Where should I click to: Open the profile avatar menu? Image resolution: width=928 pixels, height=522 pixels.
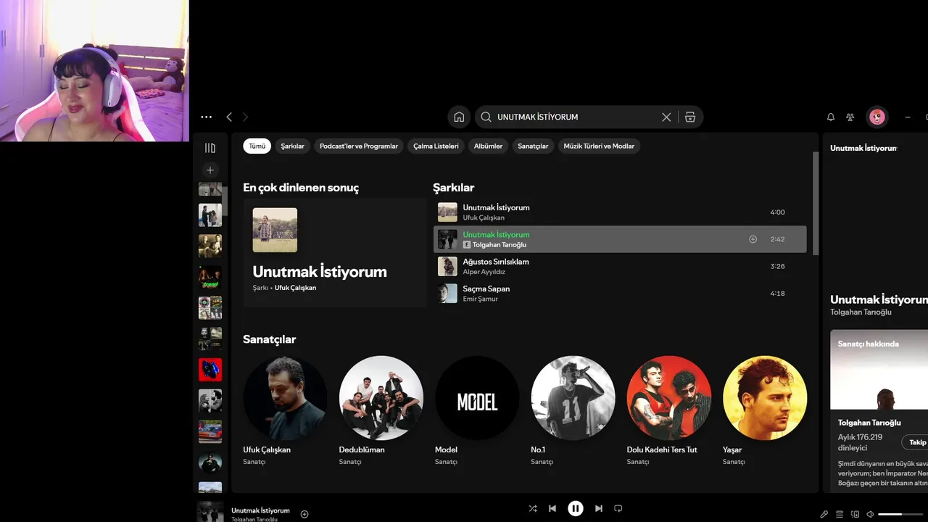click(x=877, y=117)
